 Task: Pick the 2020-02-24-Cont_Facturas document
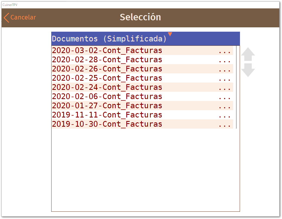142,87
